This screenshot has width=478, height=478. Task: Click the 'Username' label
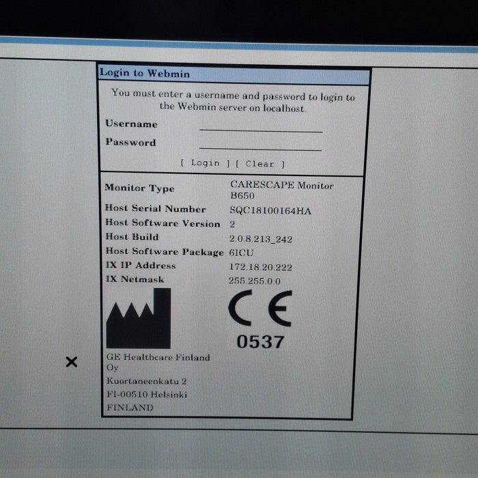click(131, 124)
